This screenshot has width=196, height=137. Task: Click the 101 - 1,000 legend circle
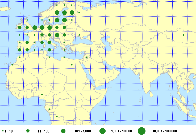tap(63, 131)
